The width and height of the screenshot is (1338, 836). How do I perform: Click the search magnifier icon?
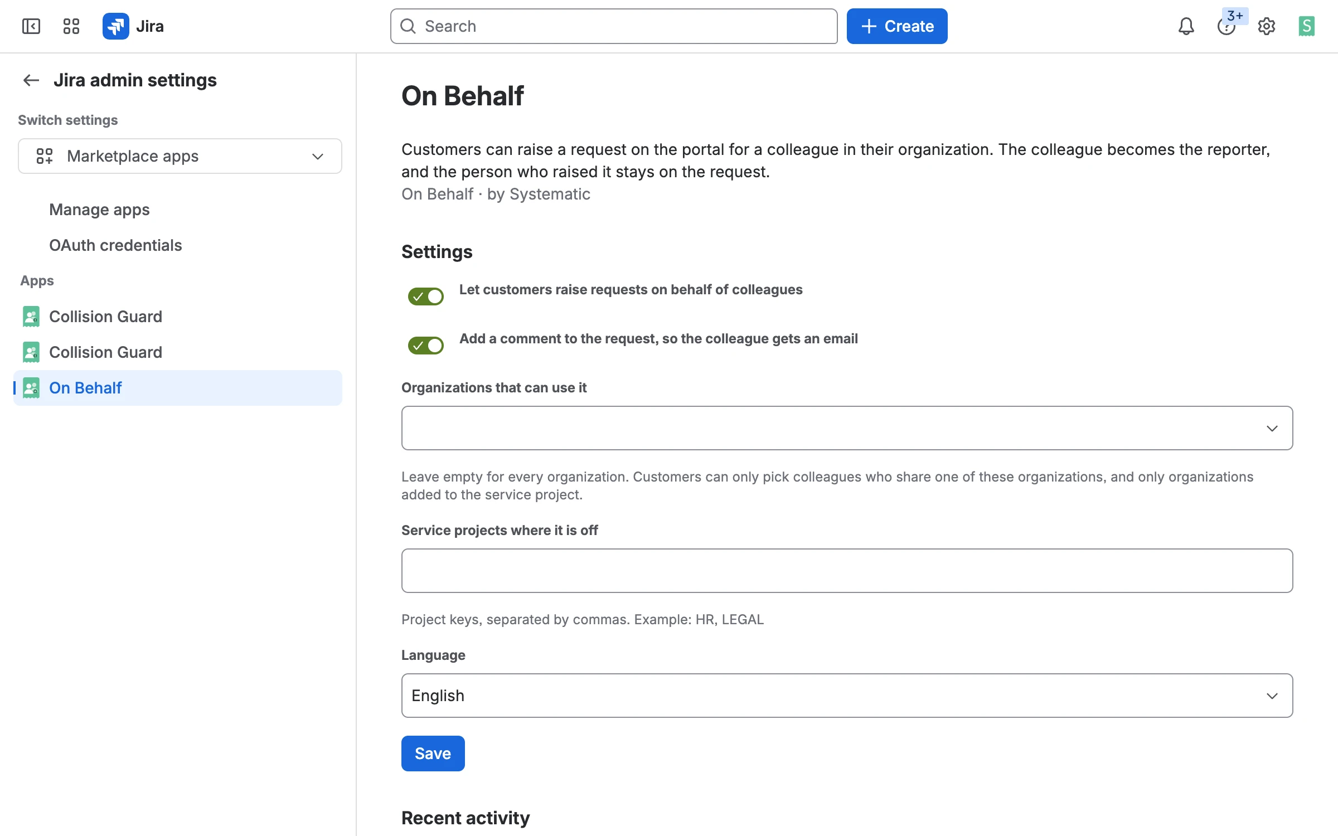[408, 26]
